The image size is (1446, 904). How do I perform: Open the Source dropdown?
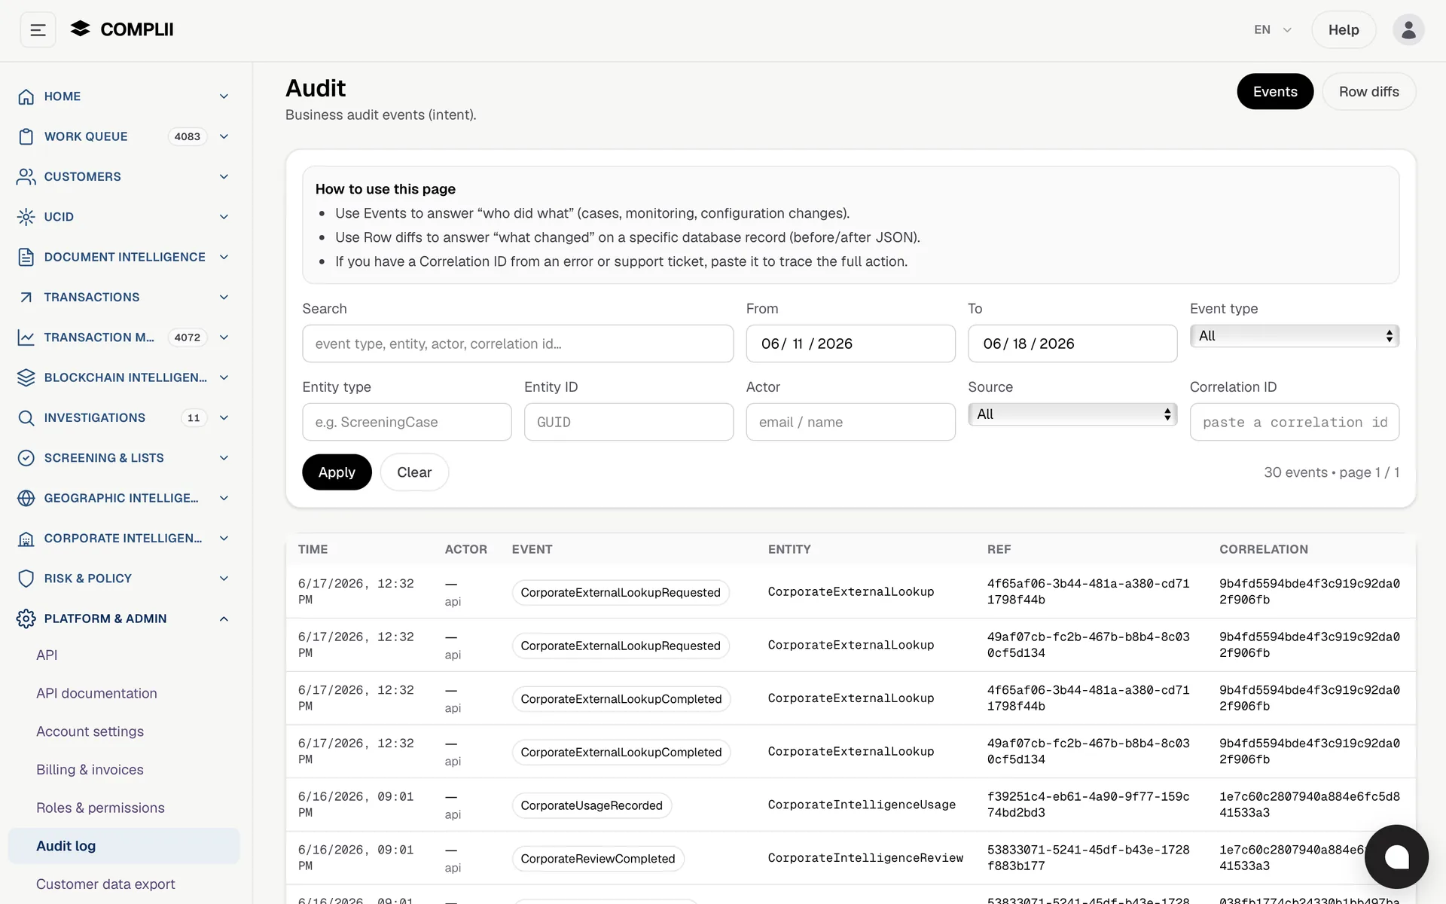[1072, 414]
